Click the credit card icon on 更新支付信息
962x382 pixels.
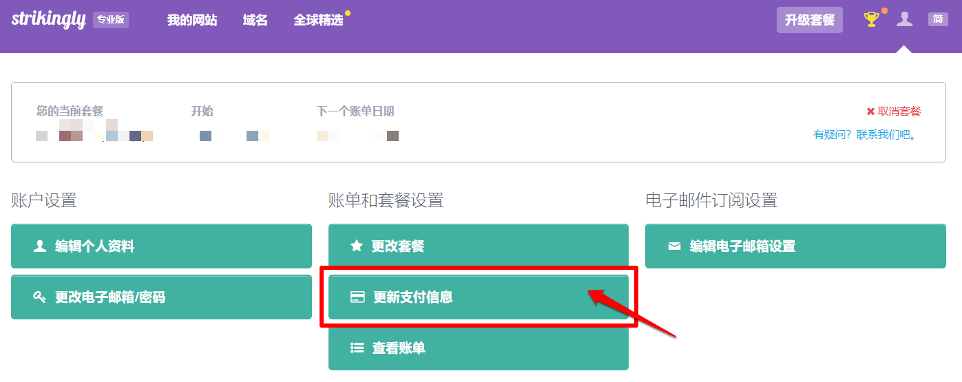pyautogui.click(x=357, y=297)
